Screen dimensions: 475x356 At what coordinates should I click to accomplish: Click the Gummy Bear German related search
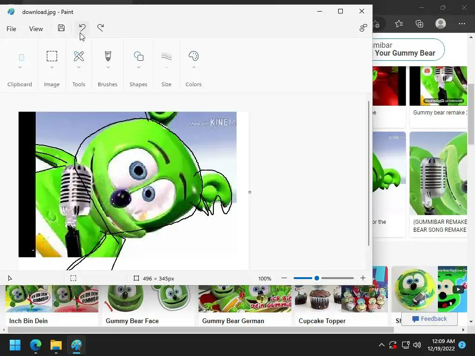[x=245, y=305]
